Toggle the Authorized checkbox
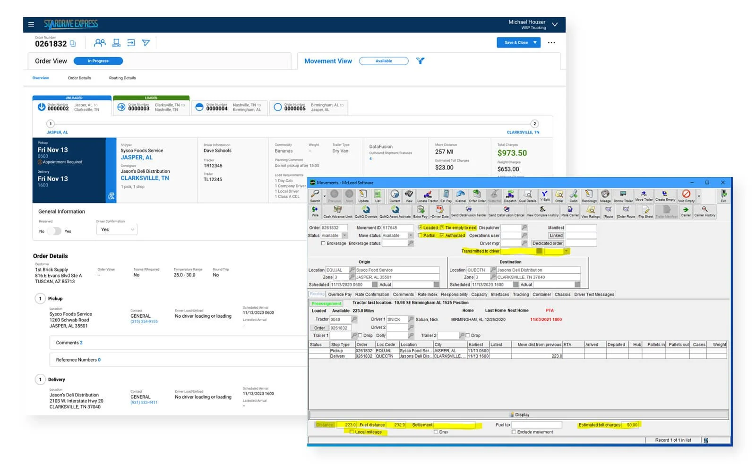The image size is (756, 472). tap(442, 236)
